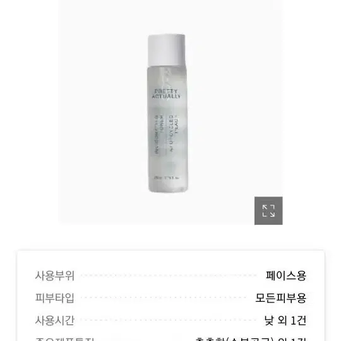Open the fullscreen image expand icon
The height and width of the screenshot is (341, 341).
point(268,210)
